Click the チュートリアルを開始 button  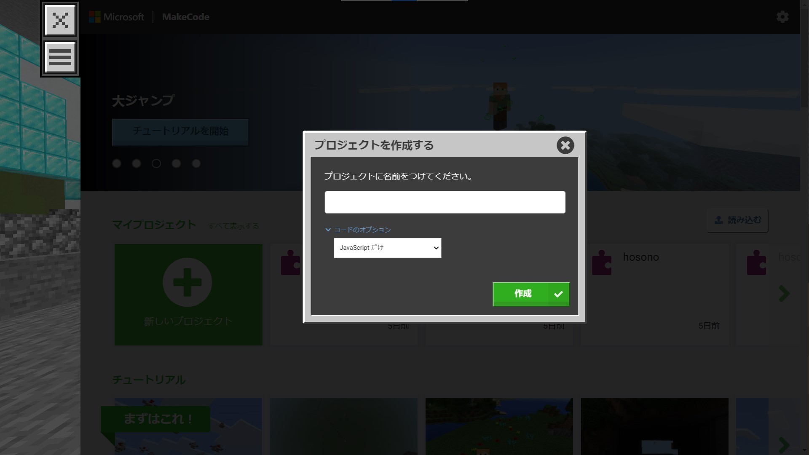[x=180, y=131]
